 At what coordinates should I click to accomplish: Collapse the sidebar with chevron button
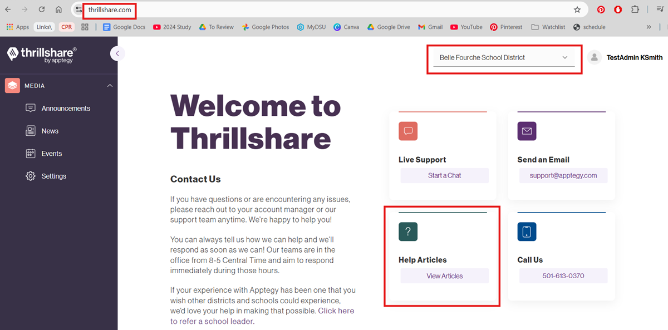pos(117,53)
